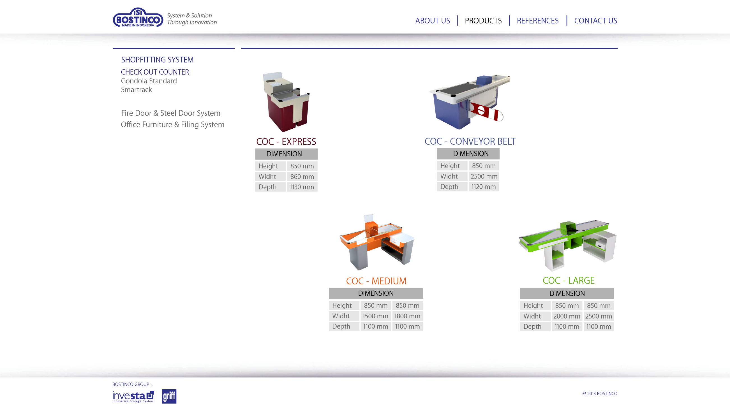The height and width of the screenshot is (410, 730).
Task: Select the Products menu item
Action: coord(483,21)
